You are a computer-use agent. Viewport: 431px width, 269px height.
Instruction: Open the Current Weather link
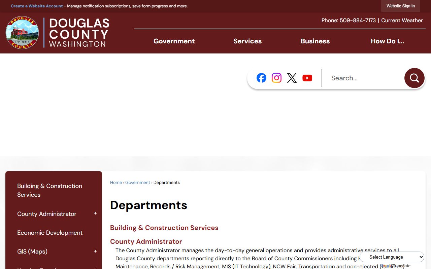(x=402, y=20)
